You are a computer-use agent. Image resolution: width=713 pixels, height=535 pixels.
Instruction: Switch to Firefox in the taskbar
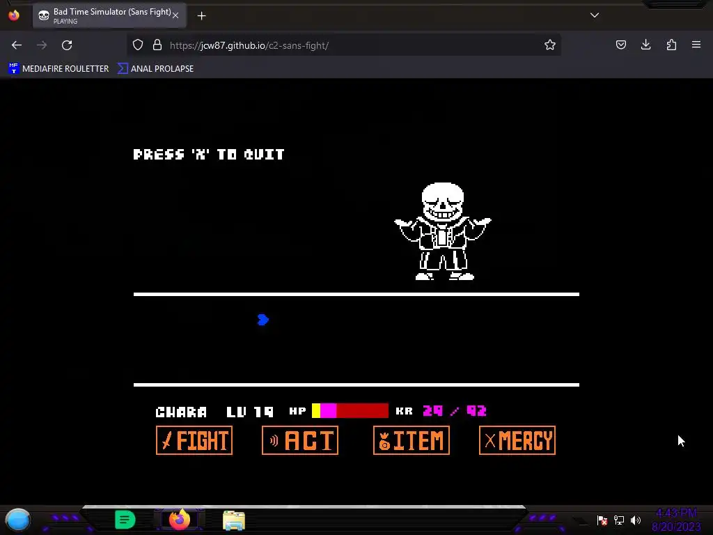tap(180, 519)
